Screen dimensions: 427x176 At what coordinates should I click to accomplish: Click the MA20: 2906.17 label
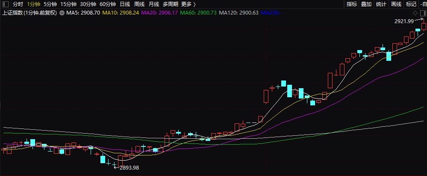(160, 12)
